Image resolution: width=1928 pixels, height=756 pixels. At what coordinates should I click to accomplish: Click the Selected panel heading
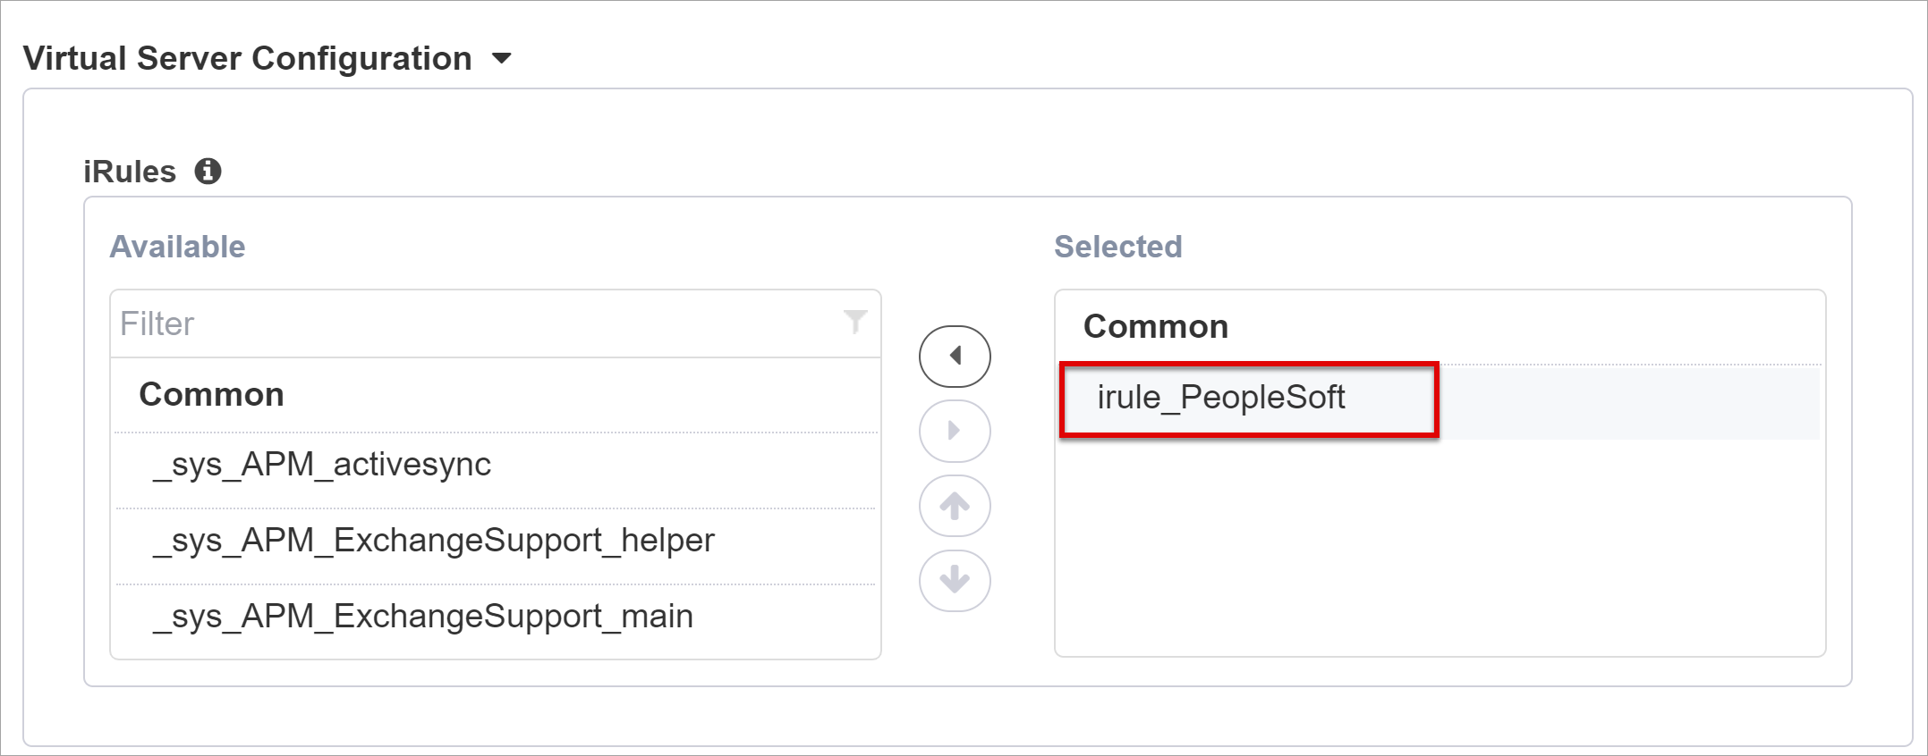(x=1118, y=247)
